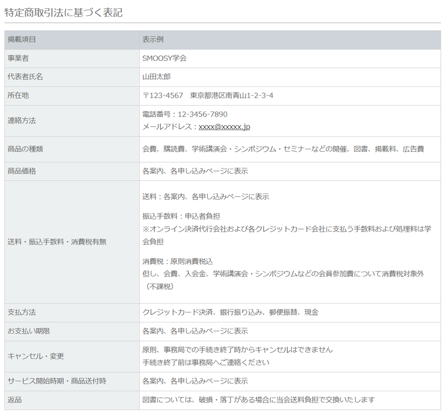
Task: Click the 返品 row label
Action: click(x=15, y=400)
